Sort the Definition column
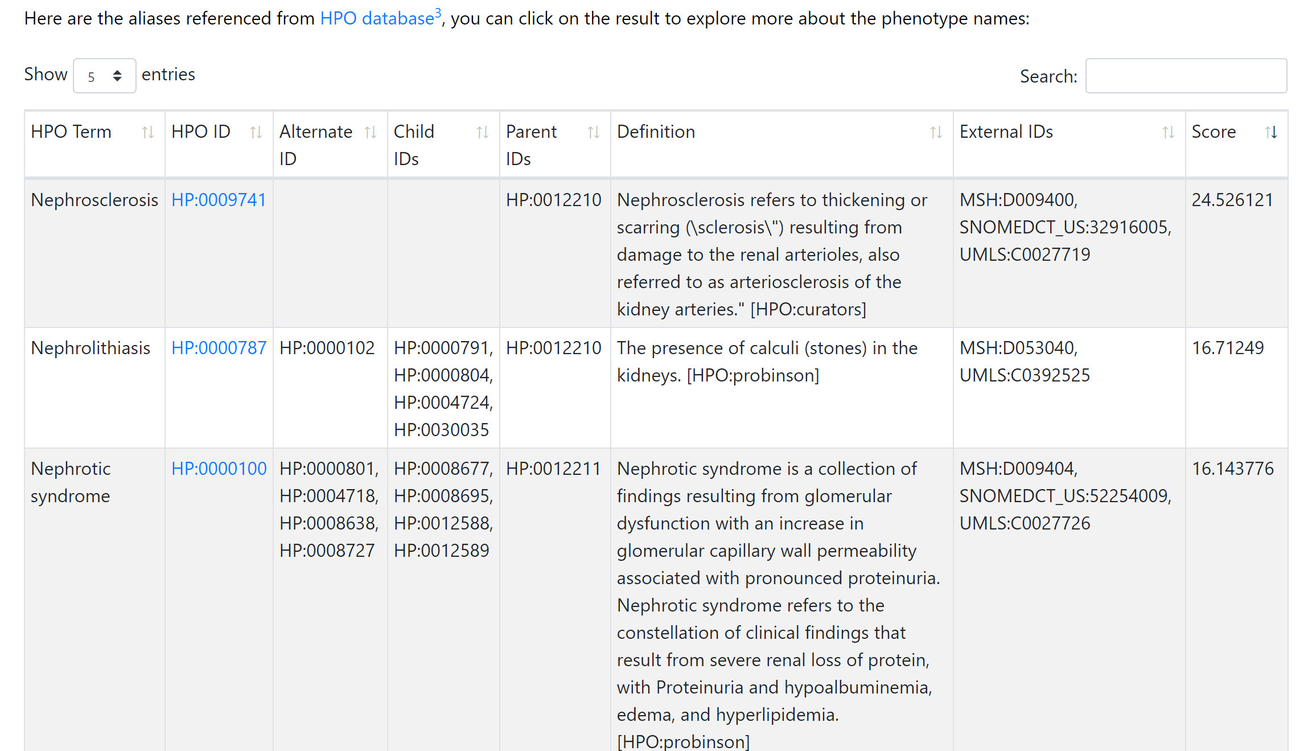The image size is (1308, 751). click(936, 132)
